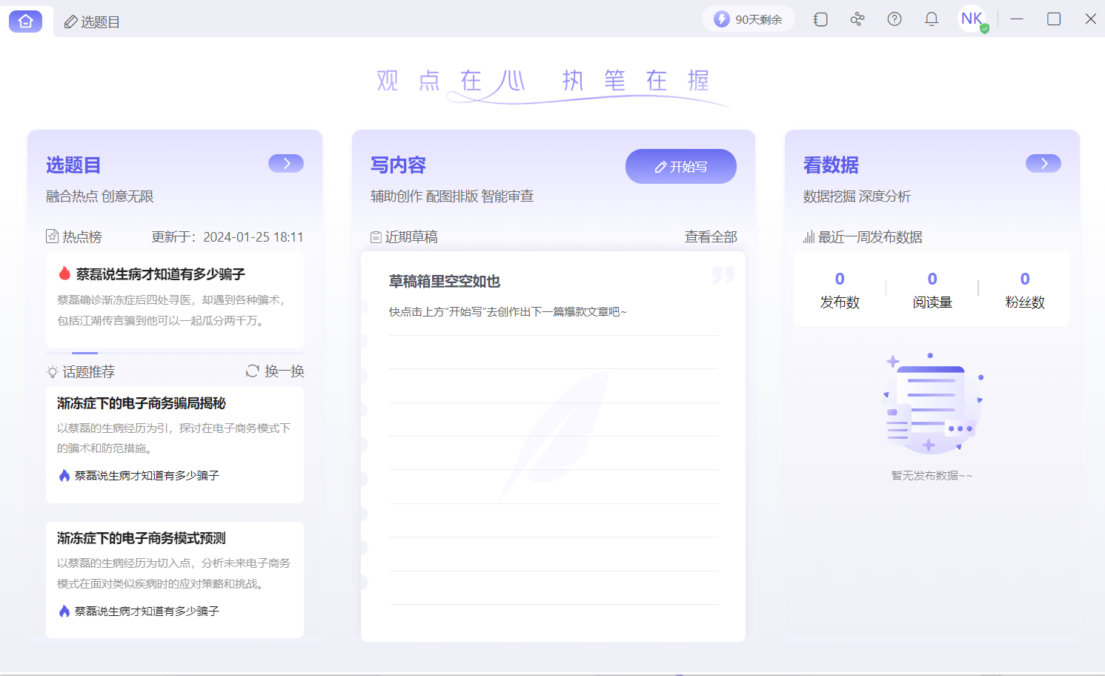The width and height of the screenshot is (1105, 676).
Task: Click the 粉丝数 statistic
Action: tap(1025, 290)
